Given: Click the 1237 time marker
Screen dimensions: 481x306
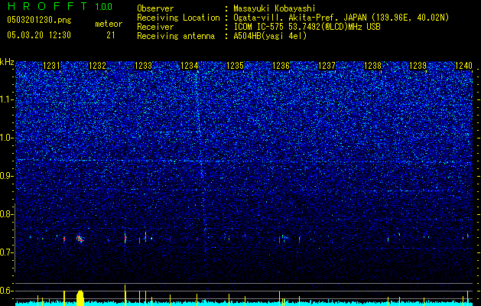Looking at the screenshot, I should click(x=327, y=66).
